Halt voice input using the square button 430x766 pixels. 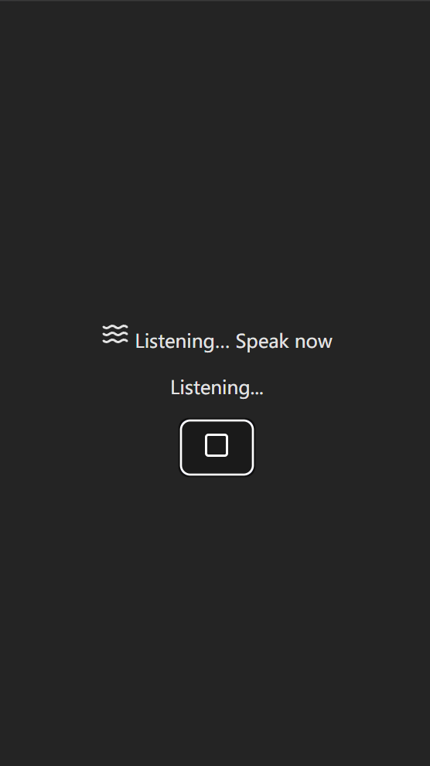click(217, 447)
